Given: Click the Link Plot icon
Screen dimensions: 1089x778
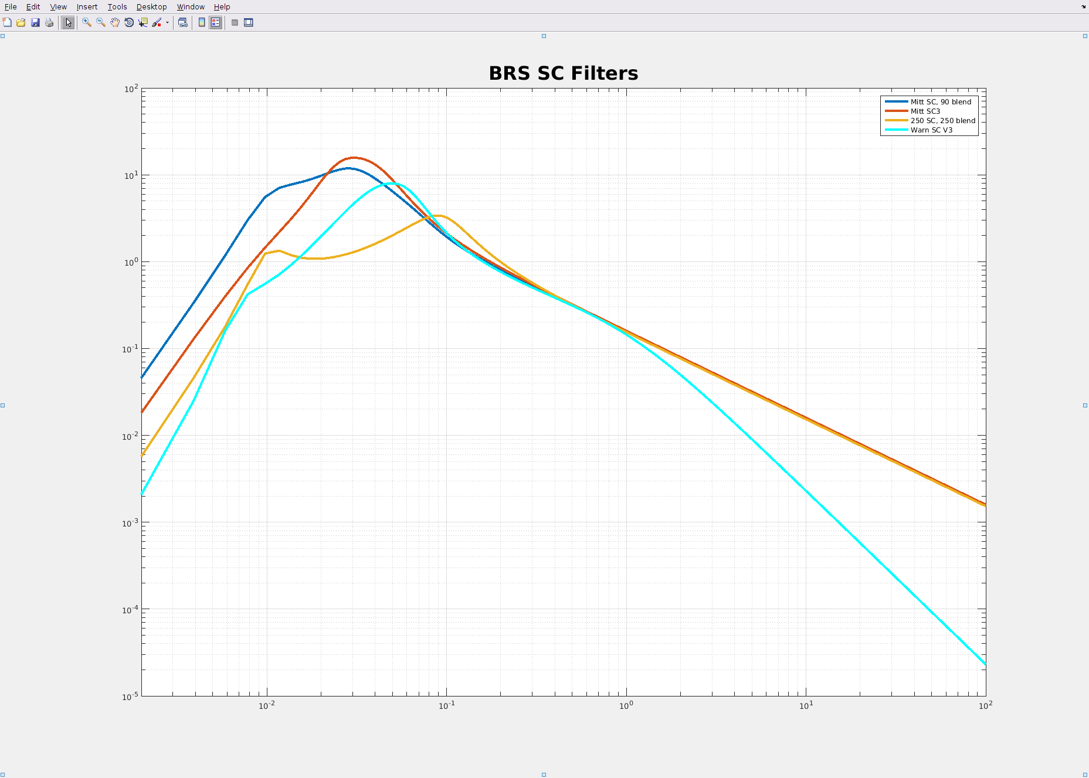Looking at the screenshot, I should 183,22.
